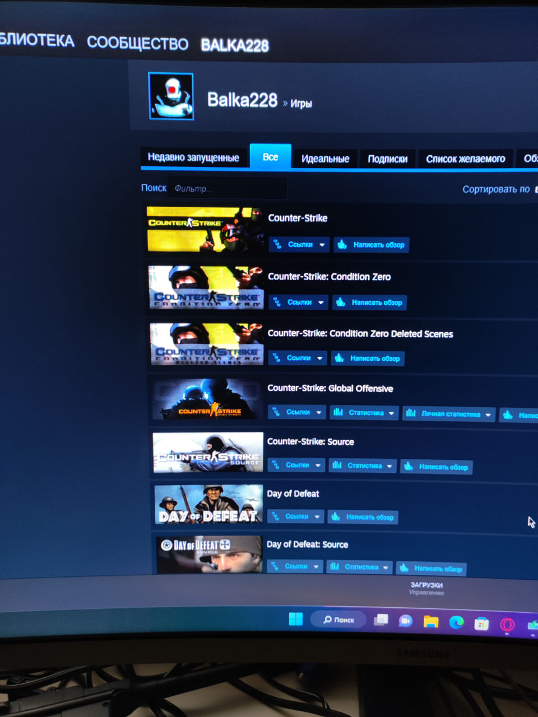Open the Condition Zero Deleted Scenes thumbnail
Screen dimensions: 538x717
click(207, 344)
